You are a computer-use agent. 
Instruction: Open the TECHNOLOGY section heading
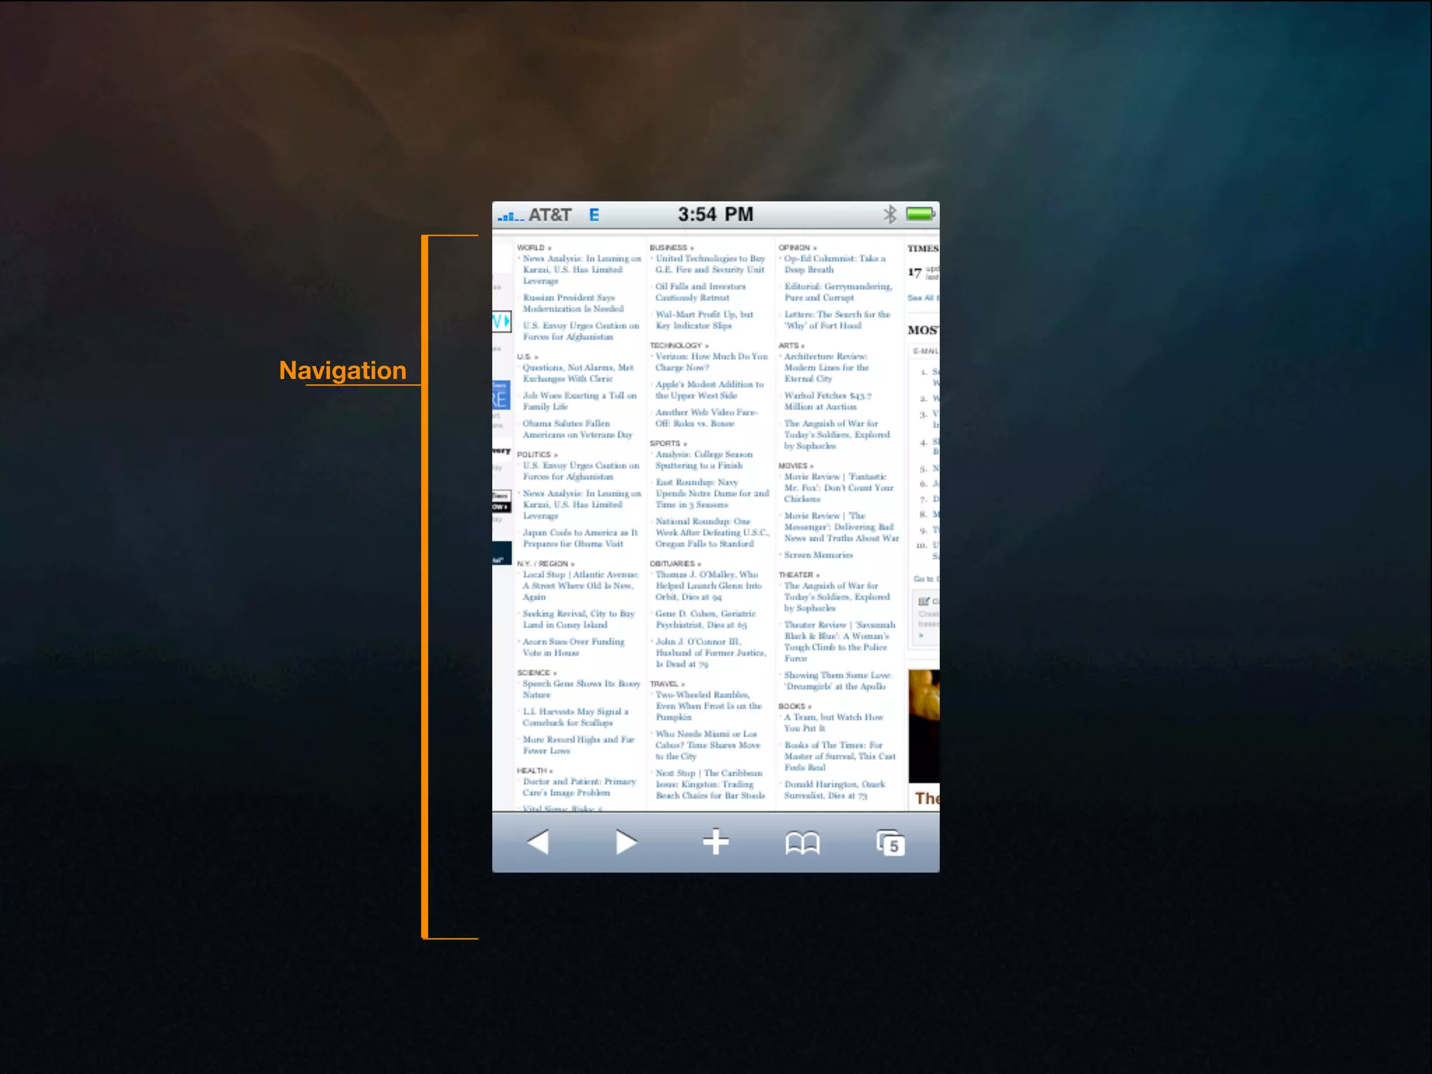click(676, 345)
